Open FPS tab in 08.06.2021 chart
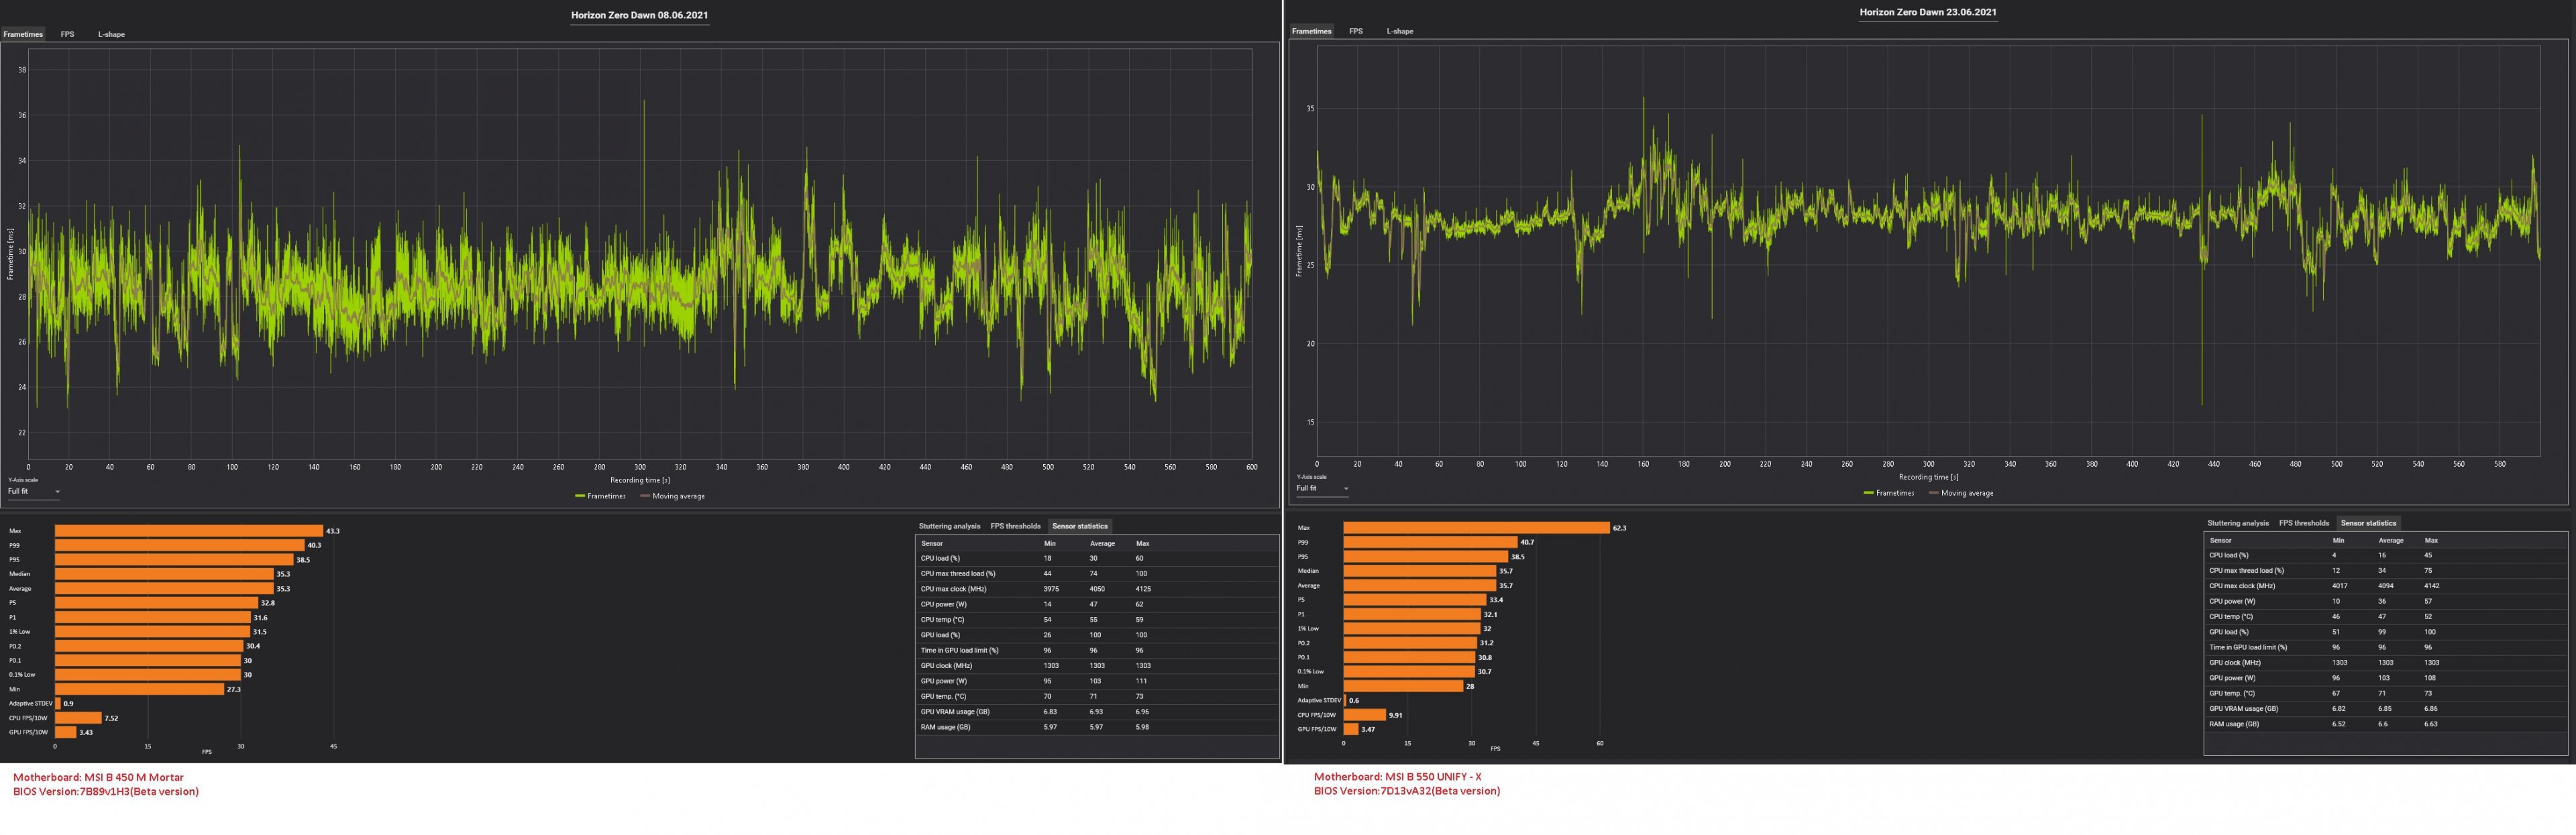2576x835 pixels. pos(67,34)
